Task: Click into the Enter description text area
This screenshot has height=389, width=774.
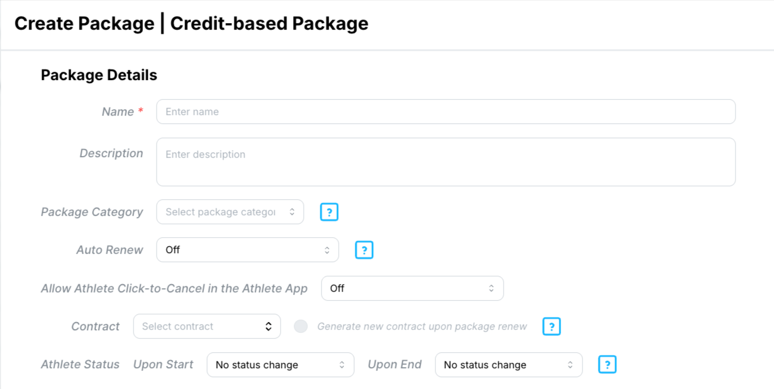Action: click(x=446, y=162)
